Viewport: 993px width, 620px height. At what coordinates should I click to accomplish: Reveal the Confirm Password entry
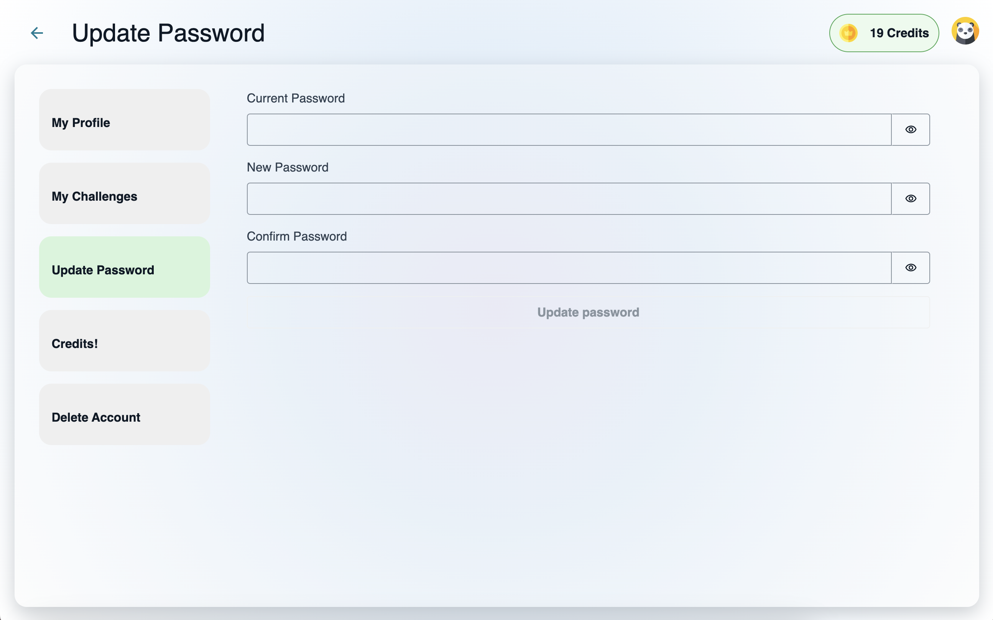(910, 268)
